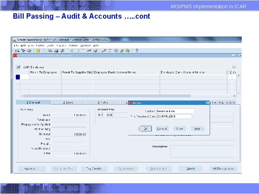Click the Tax Details button

(94, 168)
